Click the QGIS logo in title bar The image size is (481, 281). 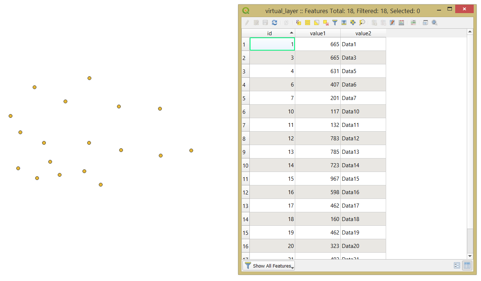(246, 11)
